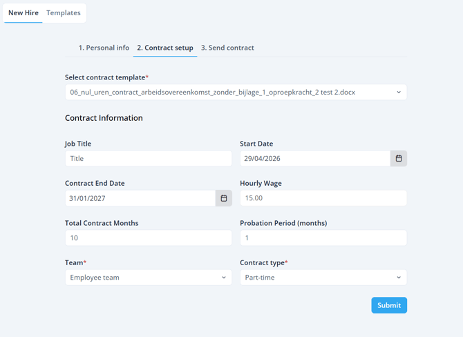
Task: Click the Hourly Wage label
Action: 261,183
